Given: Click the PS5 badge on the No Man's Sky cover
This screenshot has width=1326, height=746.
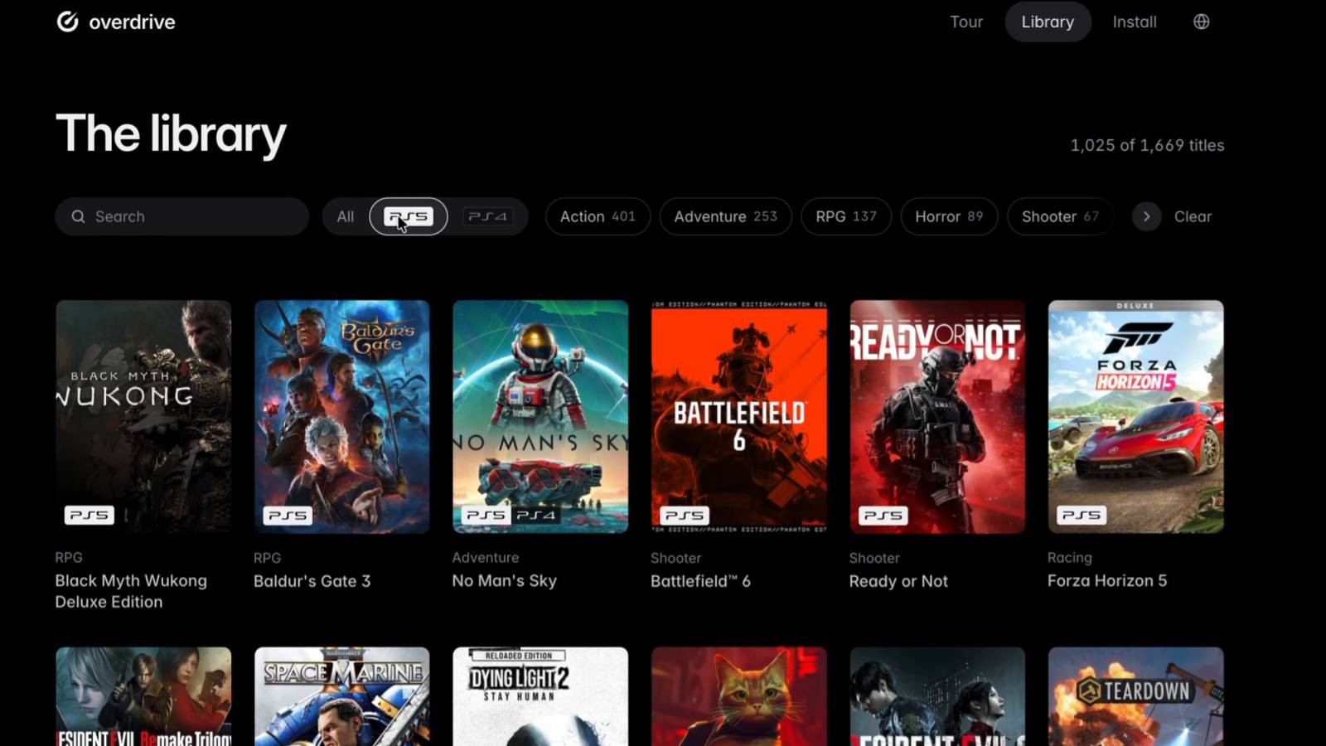Looking at the screenshot, I should point(486,515).
